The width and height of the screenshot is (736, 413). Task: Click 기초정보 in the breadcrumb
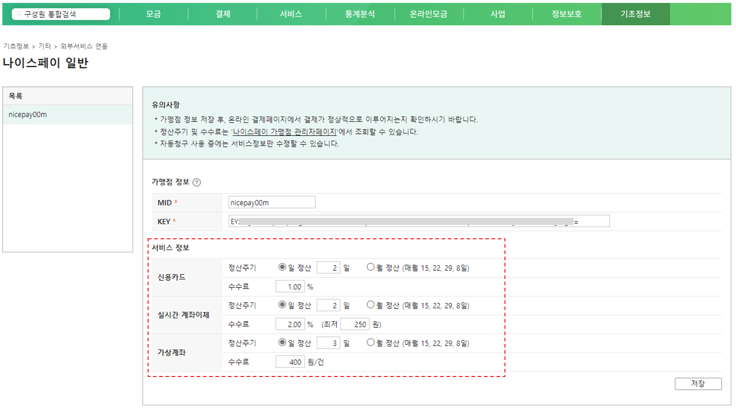click(x=16, y=46)
